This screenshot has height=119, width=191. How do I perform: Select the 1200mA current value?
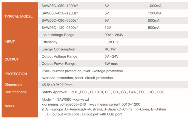click(155, 13)
